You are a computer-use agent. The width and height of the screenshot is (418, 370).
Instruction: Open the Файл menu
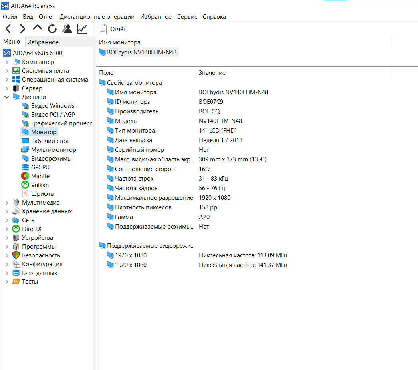pos(10,17)
